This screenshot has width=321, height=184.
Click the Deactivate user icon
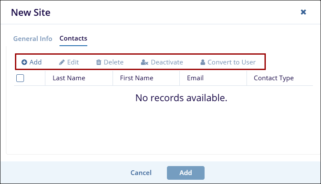[145, 62]
